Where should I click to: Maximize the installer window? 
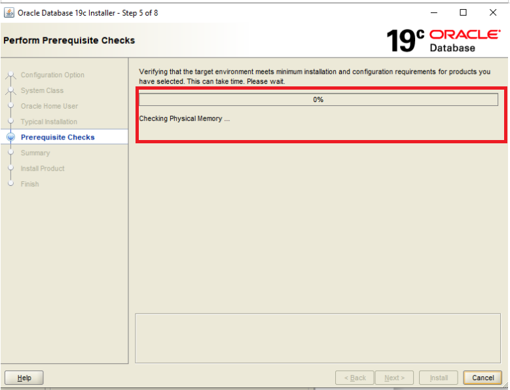tap(463, 12)
